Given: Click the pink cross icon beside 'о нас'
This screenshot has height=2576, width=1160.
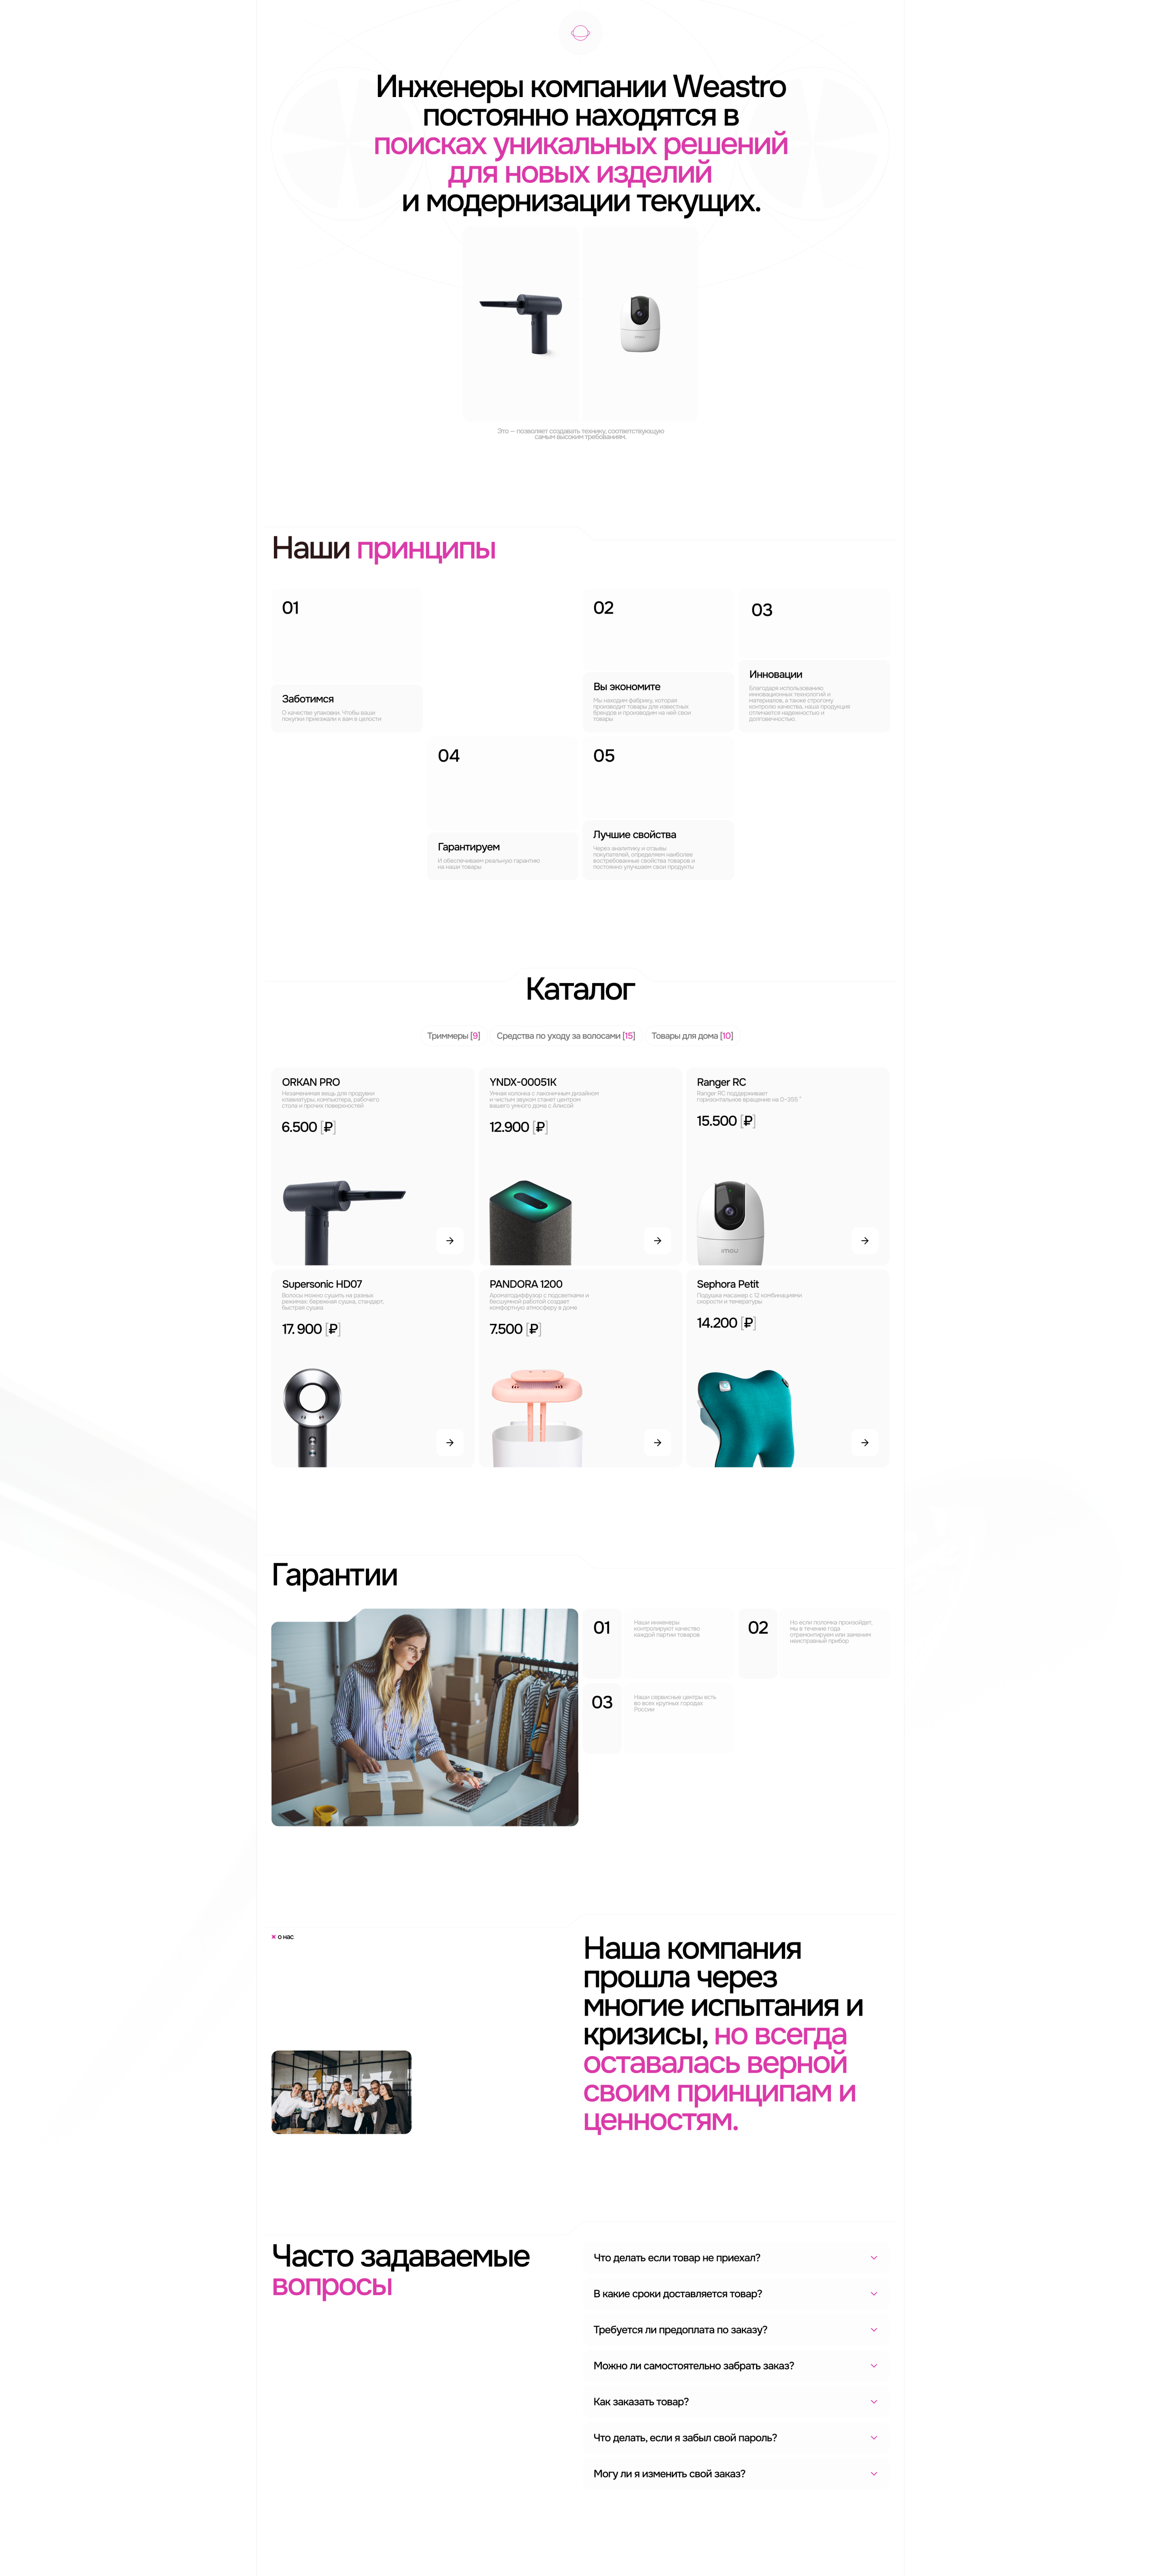Looking at the screenshot, I should tap(274, 1937).
